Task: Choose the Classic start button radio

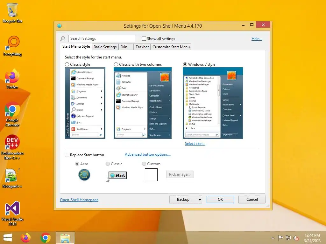Action: [x=108, y=164]
